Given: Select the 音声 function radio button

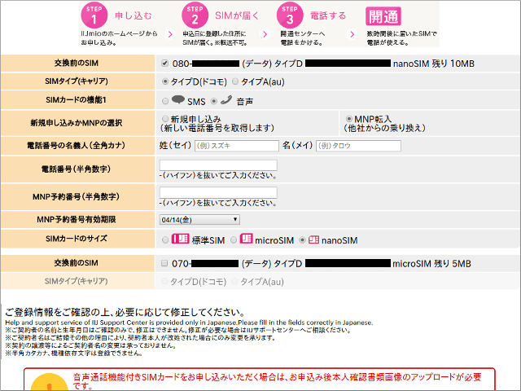Looking at the screenshot, I should (214, 101).
